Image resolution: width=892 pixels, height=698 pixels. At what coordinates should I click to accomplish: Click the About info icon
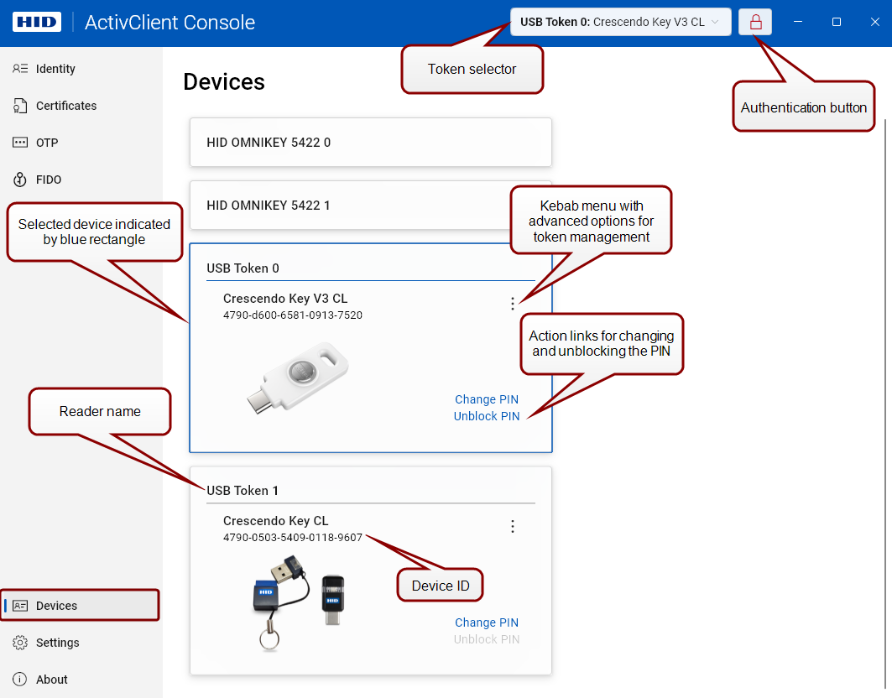(x=21, y=680)
